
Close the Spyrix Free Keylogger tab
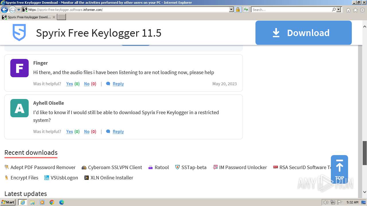pos(54,17)
